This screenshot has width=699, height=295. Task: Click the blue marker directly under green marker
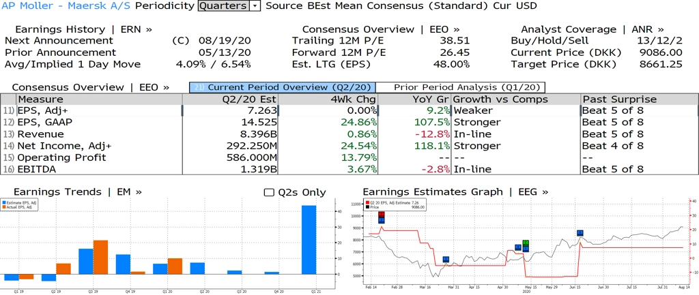click(526, 249)
